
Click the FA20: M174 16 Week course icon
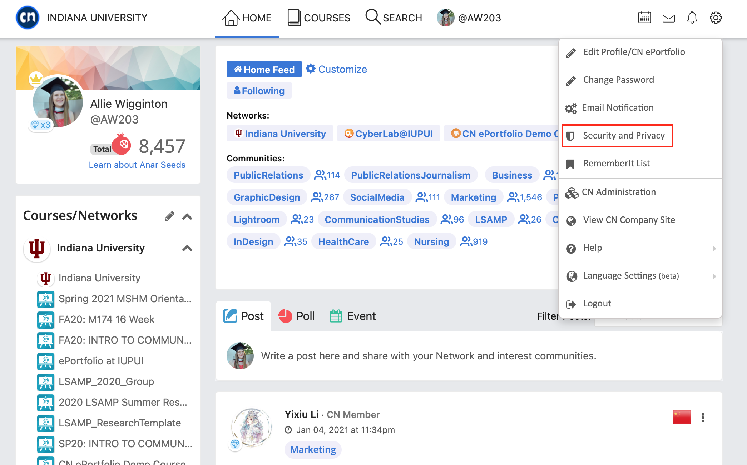pos(46,320)
